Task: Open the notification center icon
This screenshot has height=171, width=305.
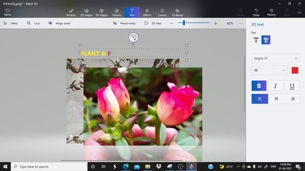Action: tap(298, 167)
